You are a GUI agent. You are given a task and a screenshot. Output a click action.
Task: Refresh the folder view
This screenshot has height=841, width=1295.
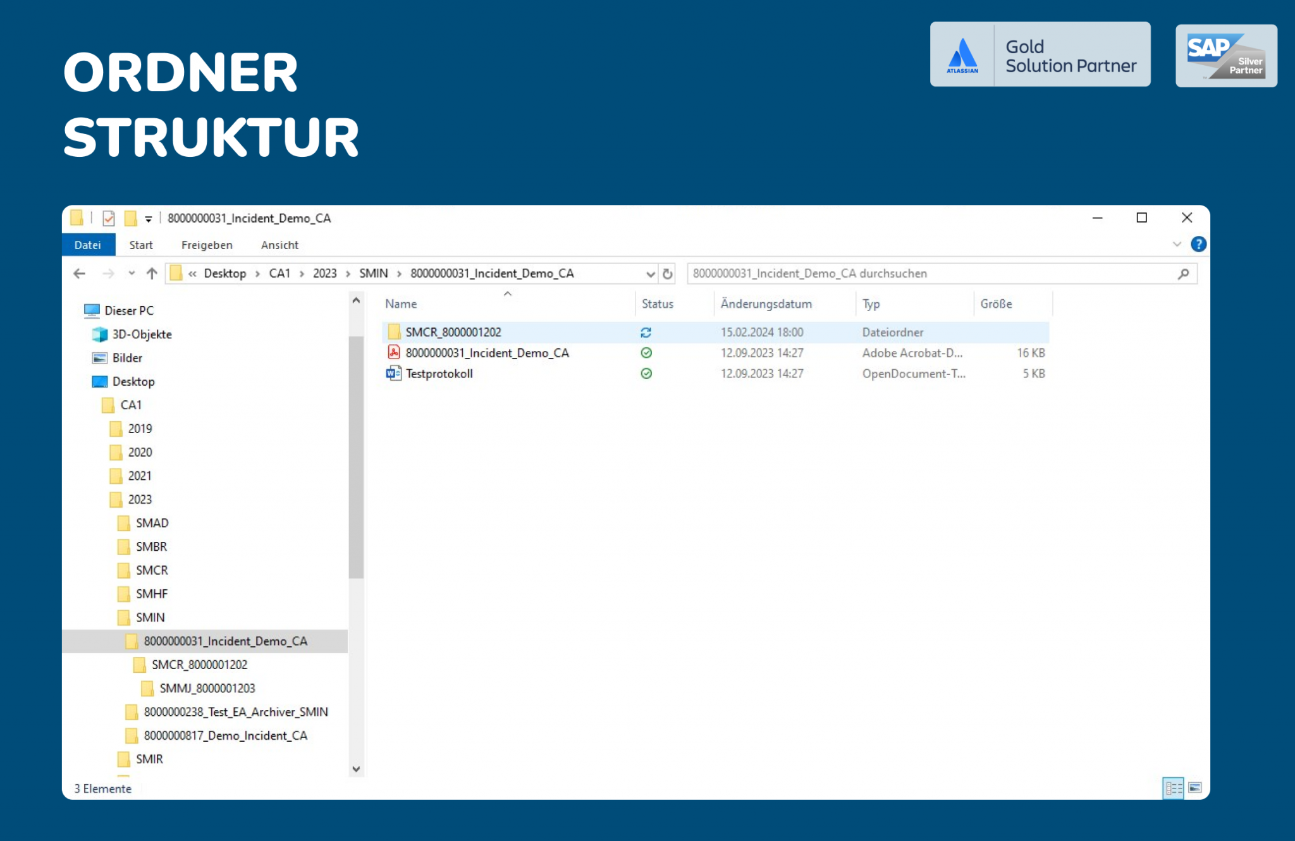(667, 274)
